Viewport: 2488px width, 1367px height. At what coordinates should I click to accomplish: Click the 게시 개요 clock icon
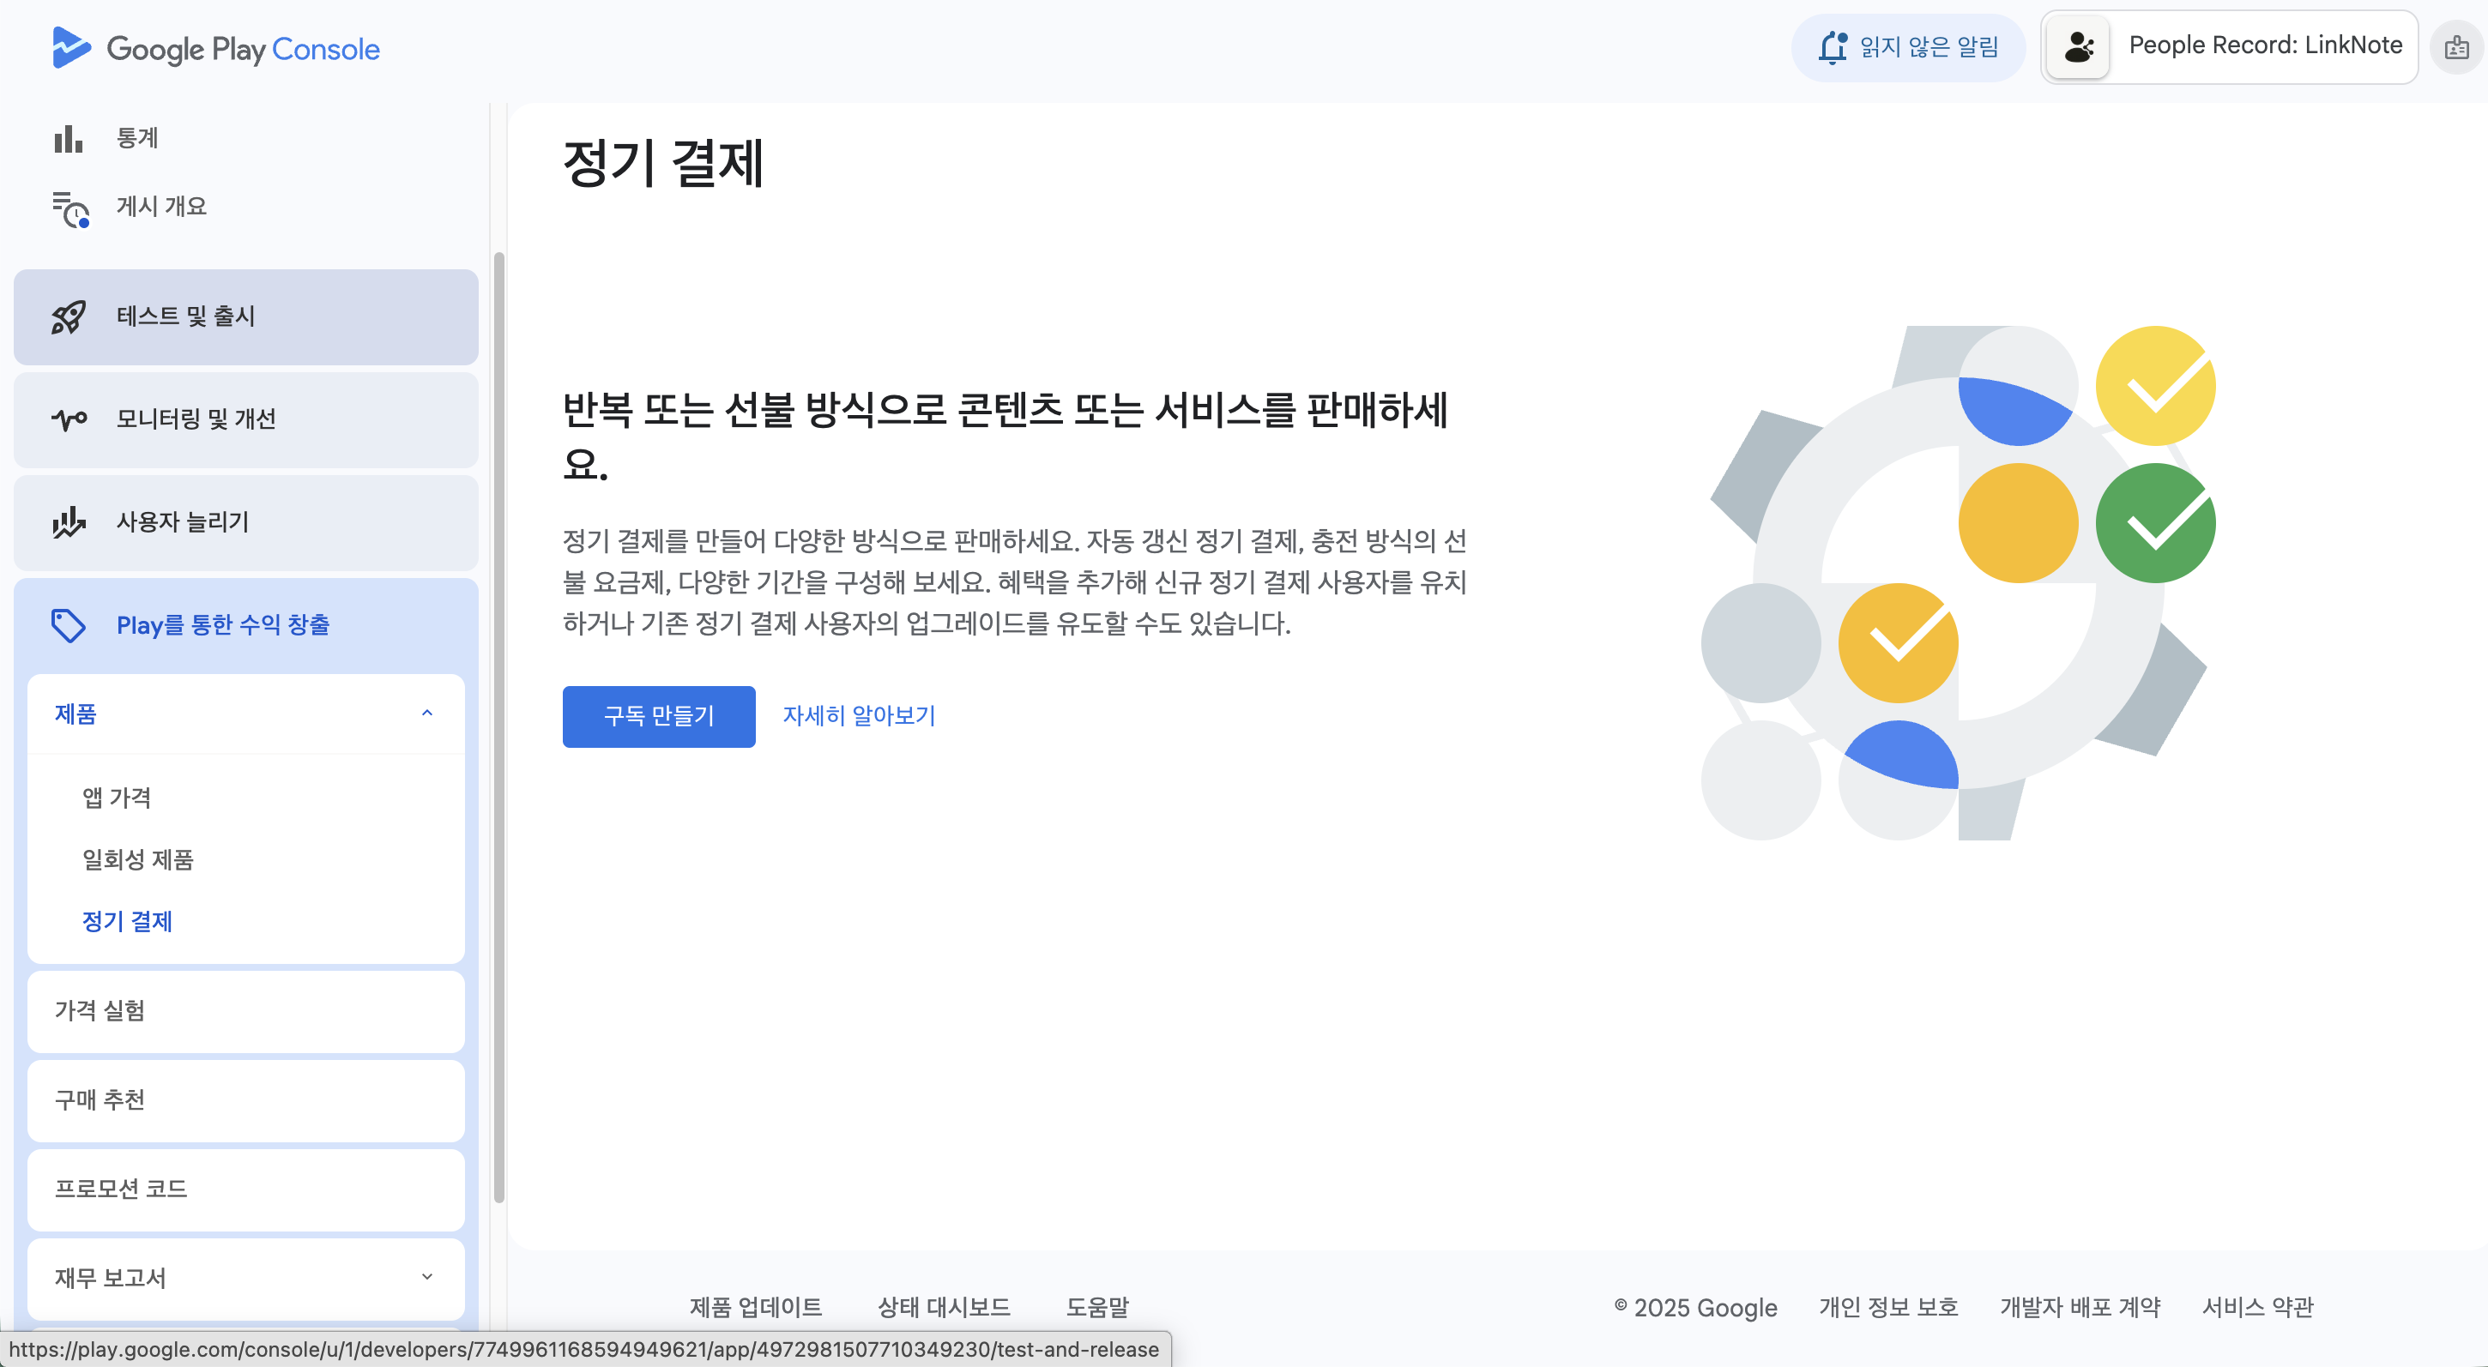[69, 208]
